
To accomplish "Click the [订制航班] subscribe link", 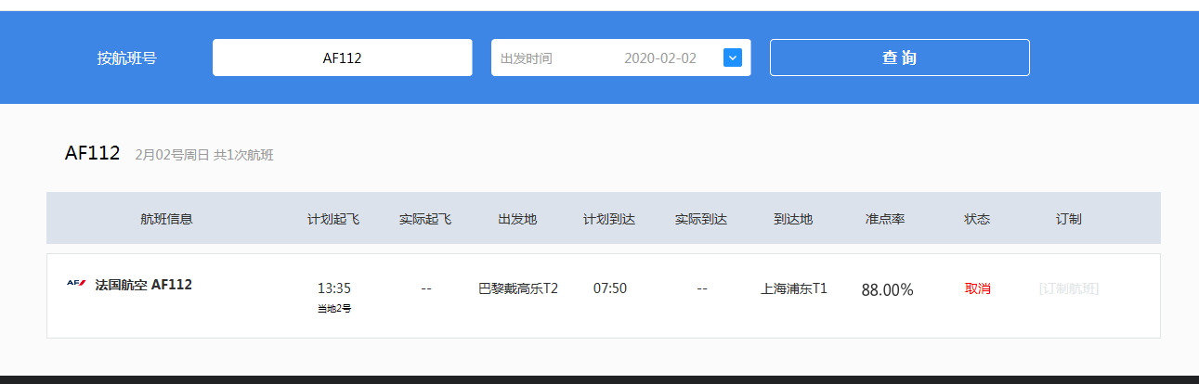I will pyautogui.click(x=1069, y=288).
